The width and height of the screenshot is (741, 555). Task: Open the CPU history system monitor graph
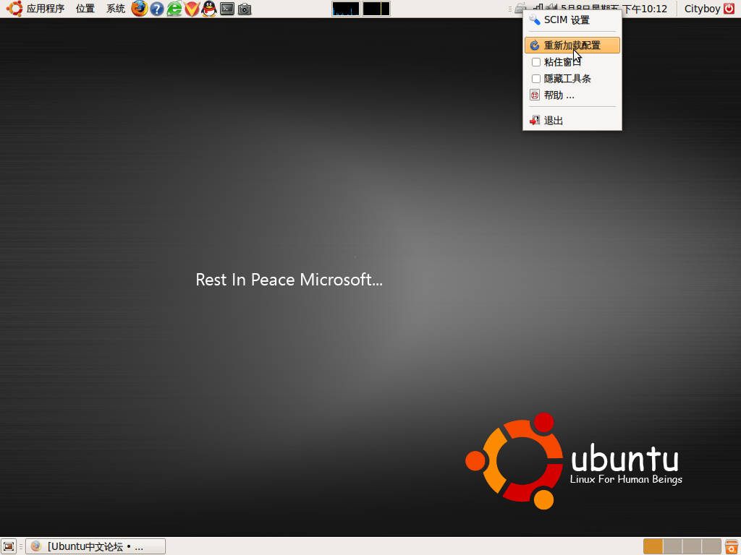[346, 9]
